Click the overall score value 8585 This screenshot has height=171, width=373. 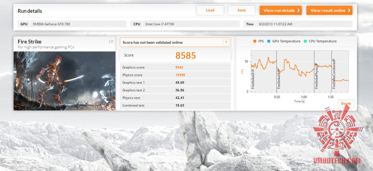click(x=186, y=55)
